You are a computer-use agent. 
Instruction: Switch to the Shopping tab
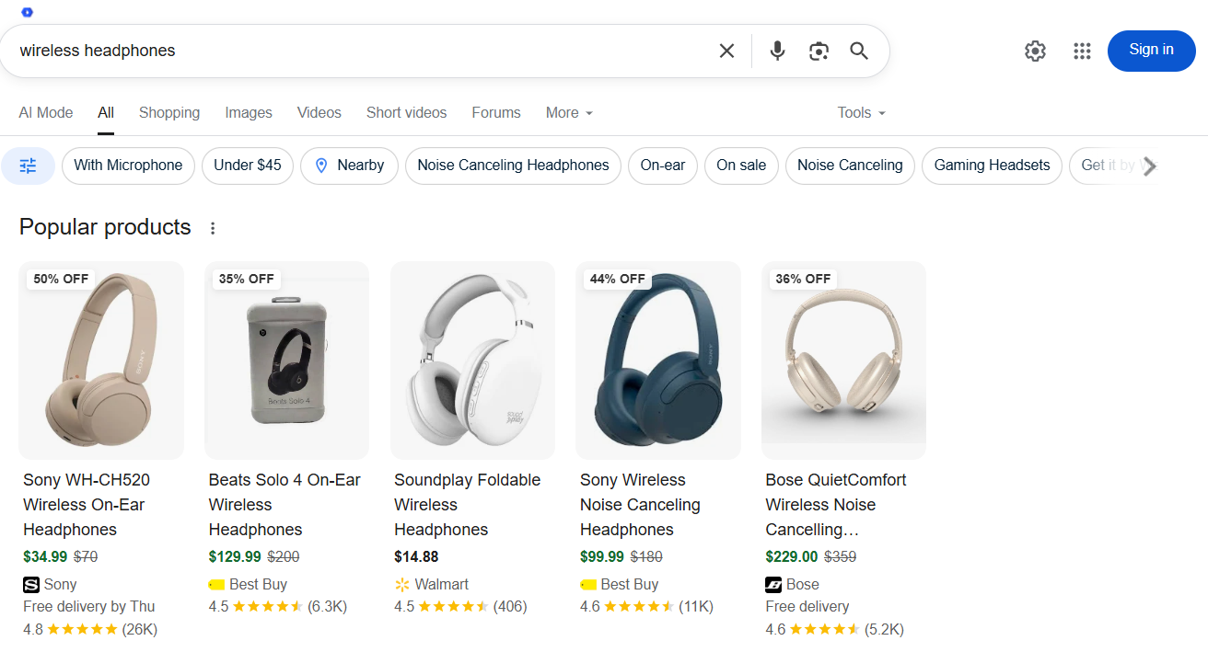(x=169, y=112)
